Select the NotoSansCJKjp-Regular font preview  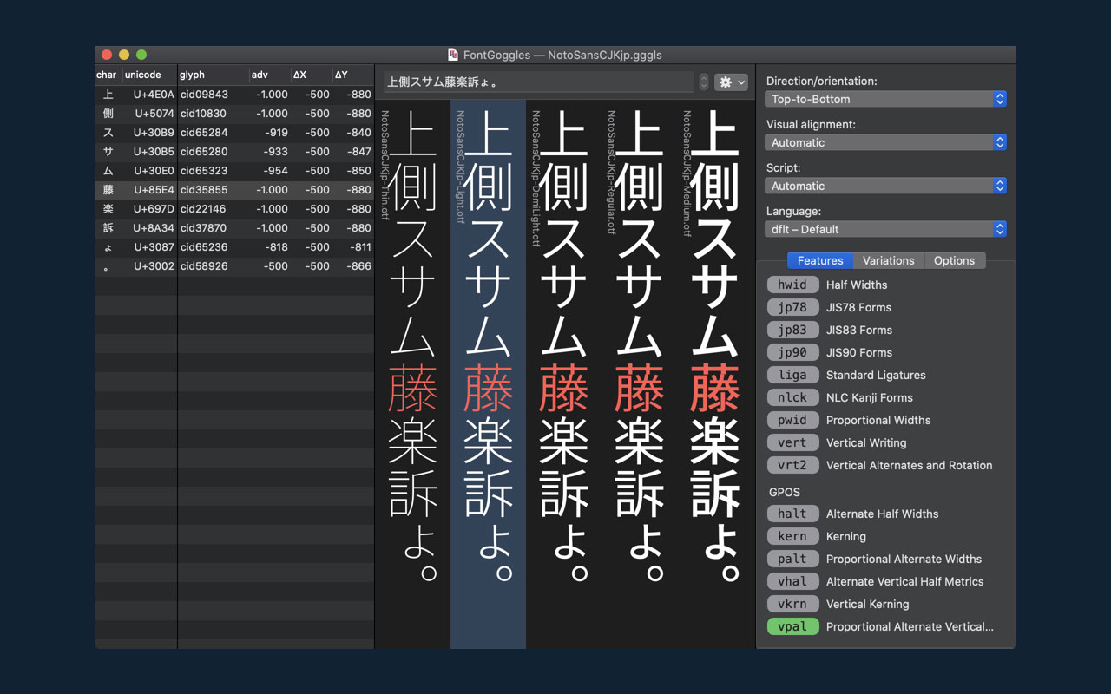click(x=639, y=374)
